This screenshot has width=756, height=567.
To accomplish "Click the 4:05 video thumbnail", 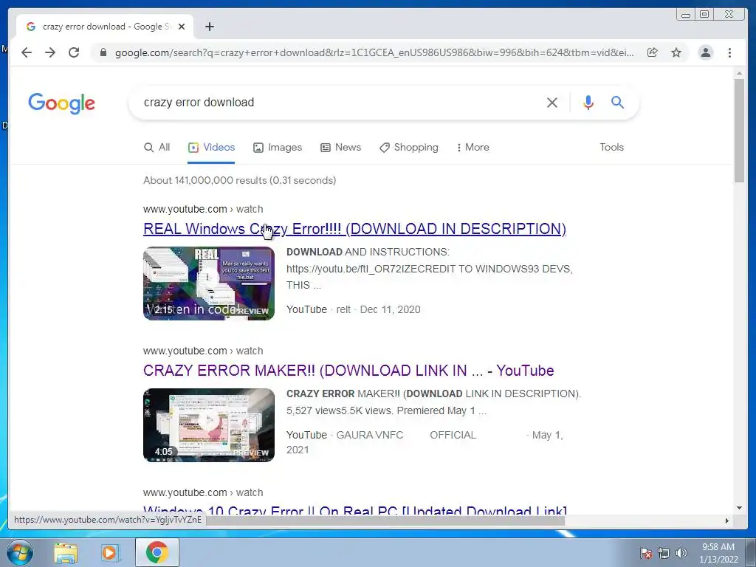I will click(209, 425).
